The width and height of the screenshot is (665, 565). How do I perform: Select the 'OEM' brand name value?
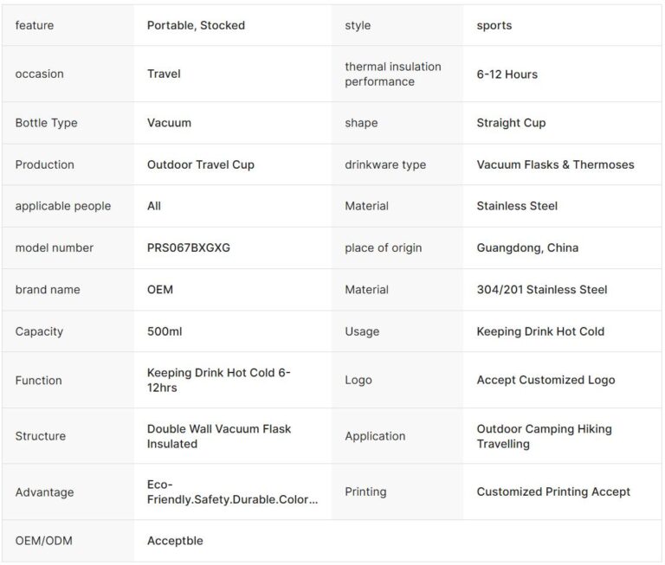pyautogui.click(x=160, y=289)
